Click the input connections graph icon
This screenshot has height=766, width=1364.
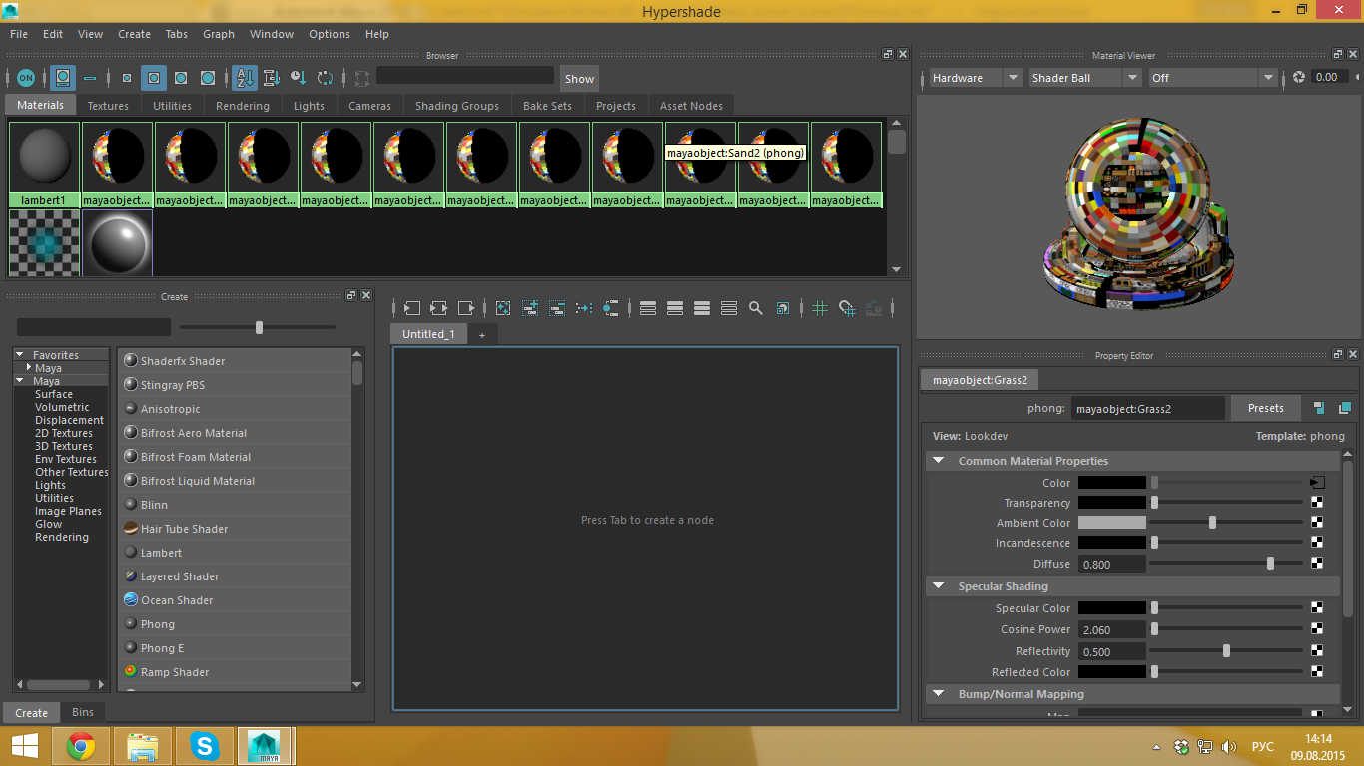point(412,308)
